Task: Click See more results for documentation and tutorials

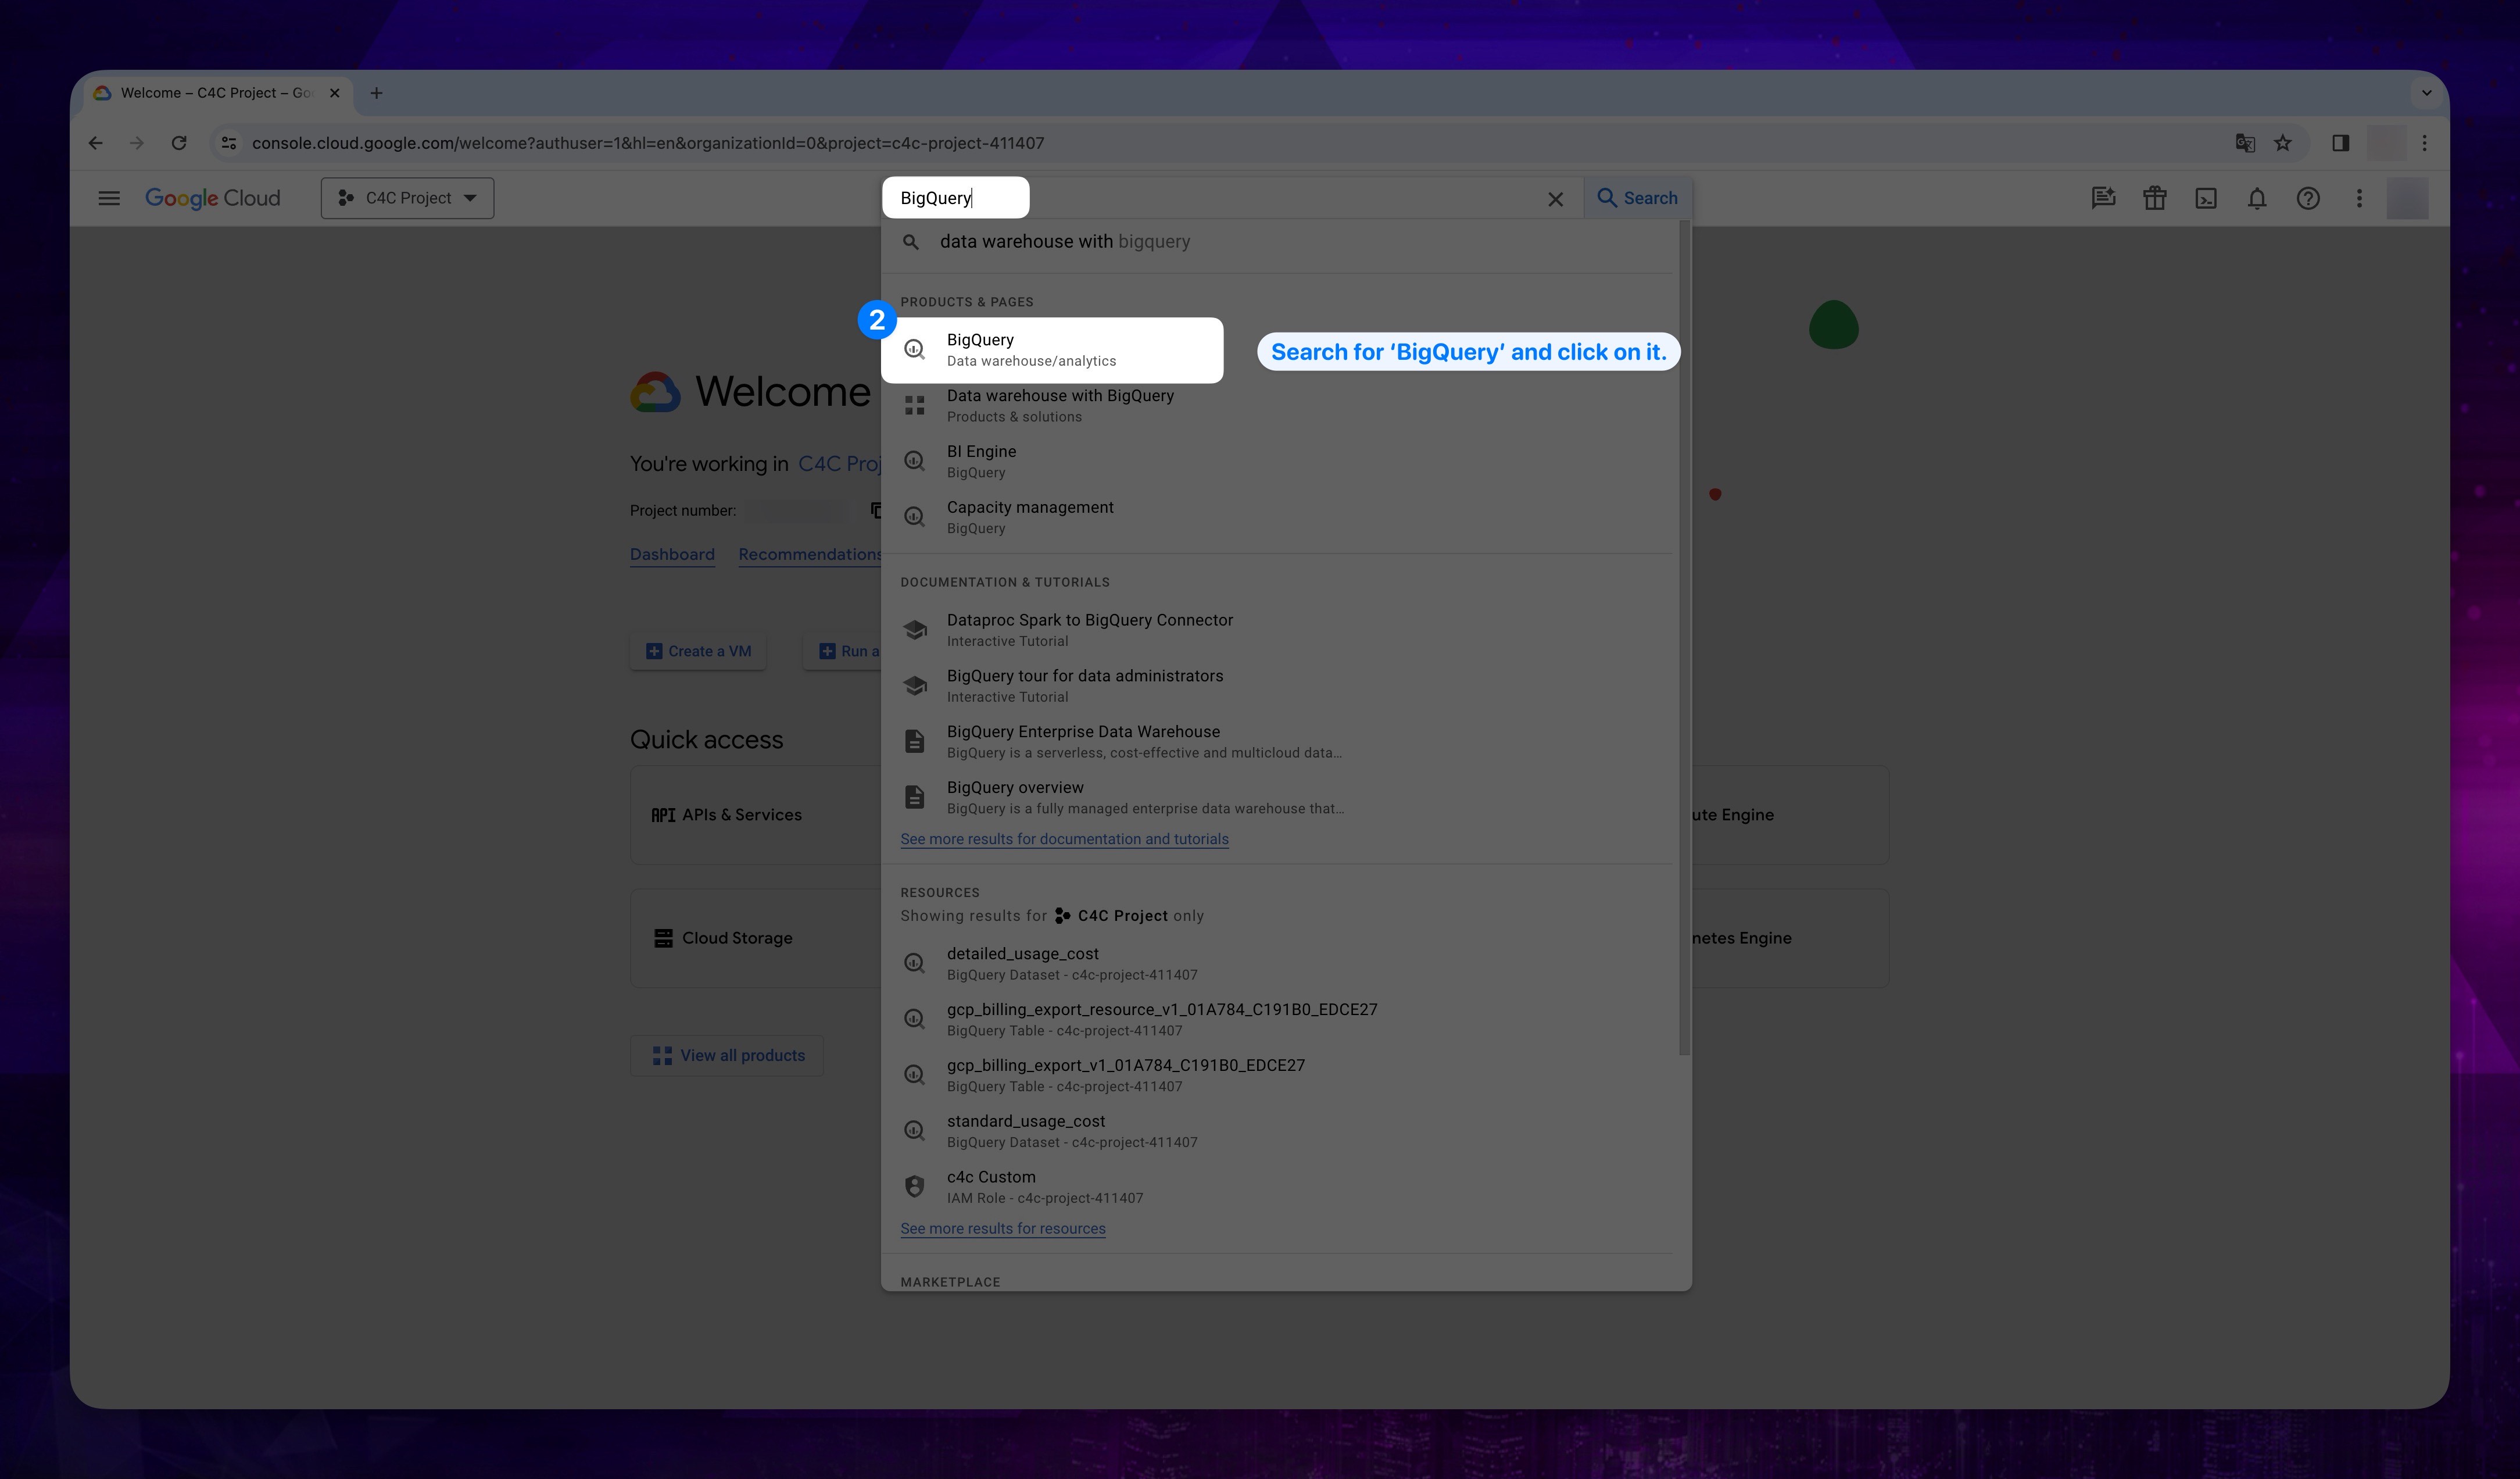Action: [x=1064, y=839]
